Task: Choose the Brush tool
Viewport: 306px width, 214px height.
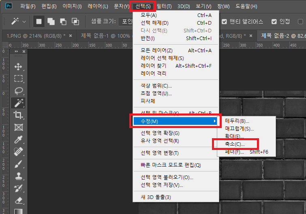Action: point(18,164)
